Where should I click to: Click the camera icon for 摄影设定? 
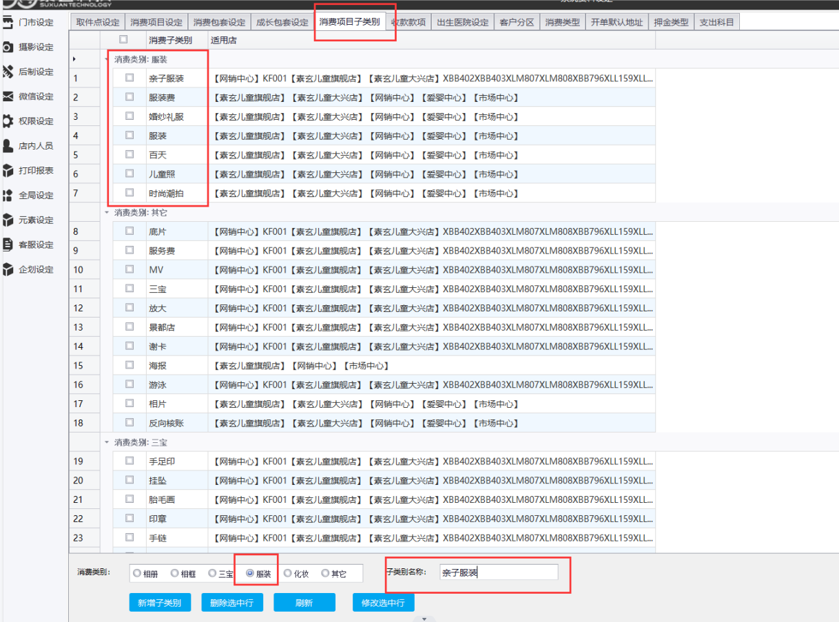coord(8,48)
